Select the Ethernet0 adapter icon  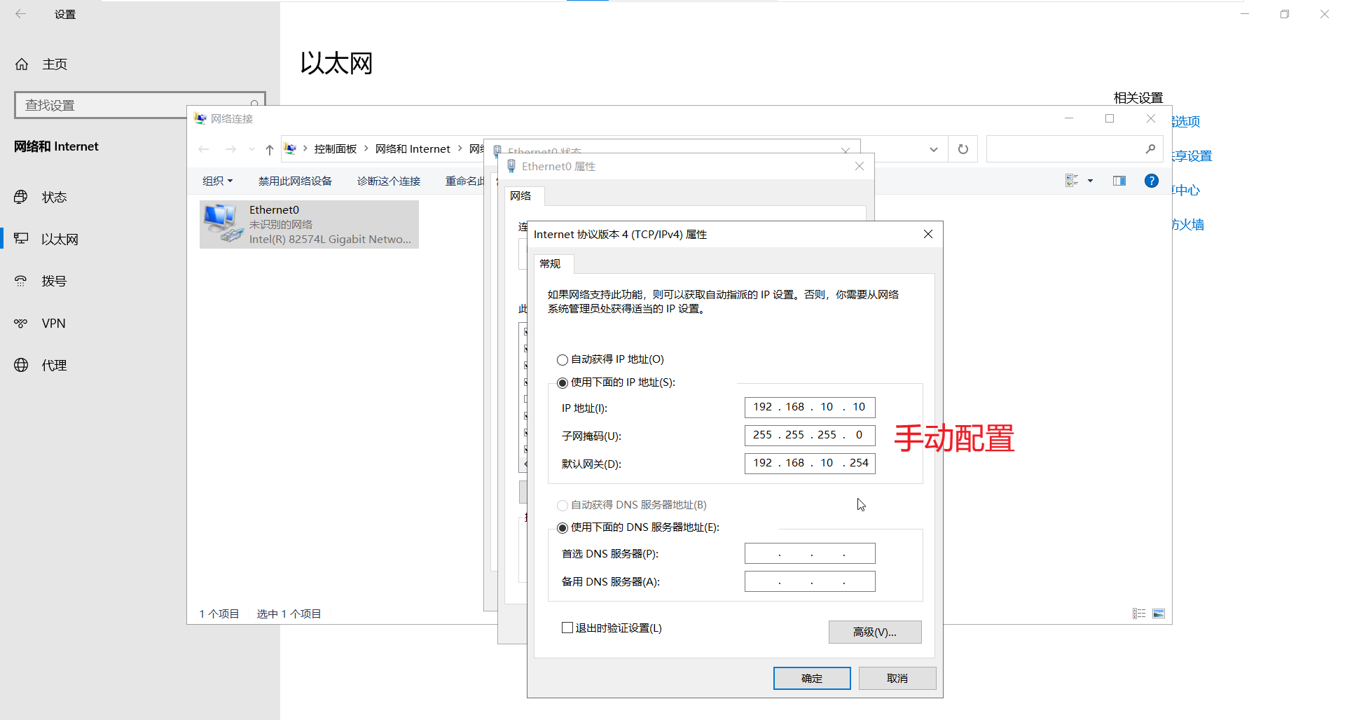(221, 223)
